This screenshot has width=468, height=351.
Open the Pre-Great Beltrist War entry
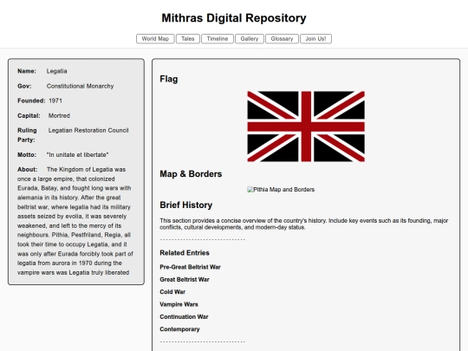pyautogui.click(x=190, y=267)
